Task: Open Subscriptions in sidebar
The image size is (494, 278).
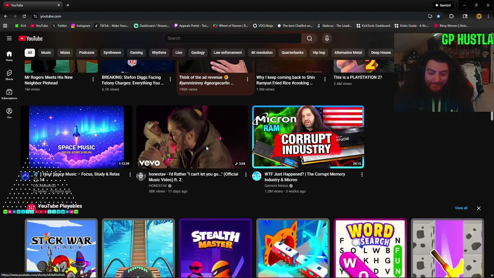Action: 9,94
